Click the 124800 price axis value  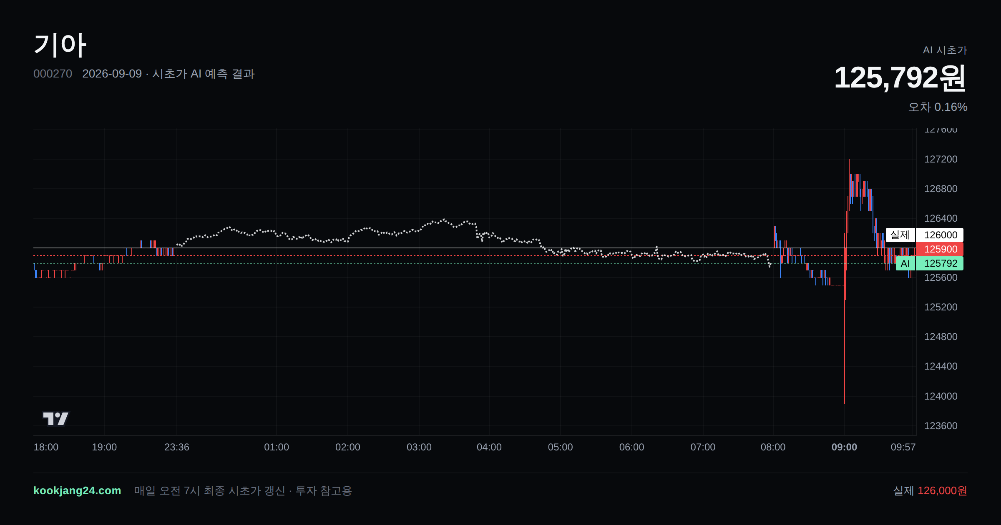click(x=941, y=337)
